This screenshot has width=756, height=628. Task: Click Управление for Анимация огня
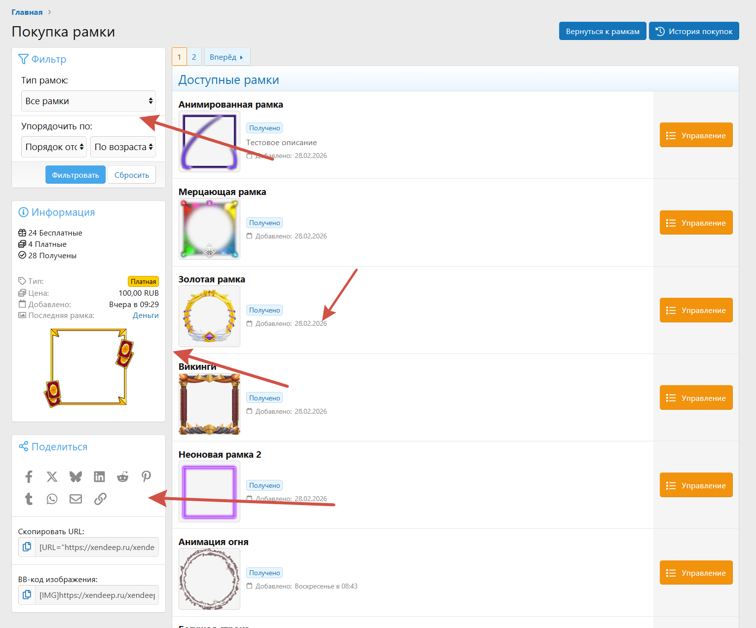pyautogui.click(x=696, y=573)
